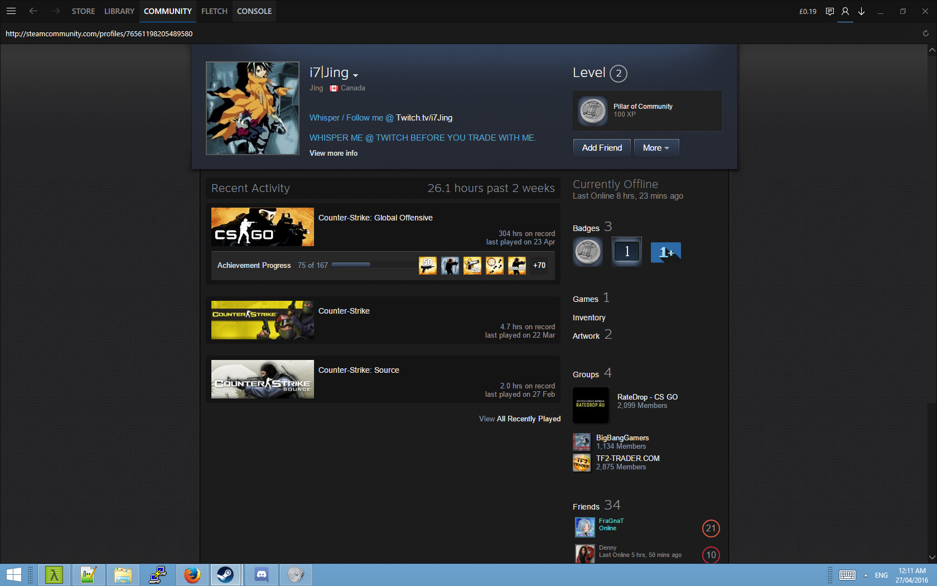Click the Pillar of Community badge icon
This screenshot has height=586, width=937.
pos(592,111)
